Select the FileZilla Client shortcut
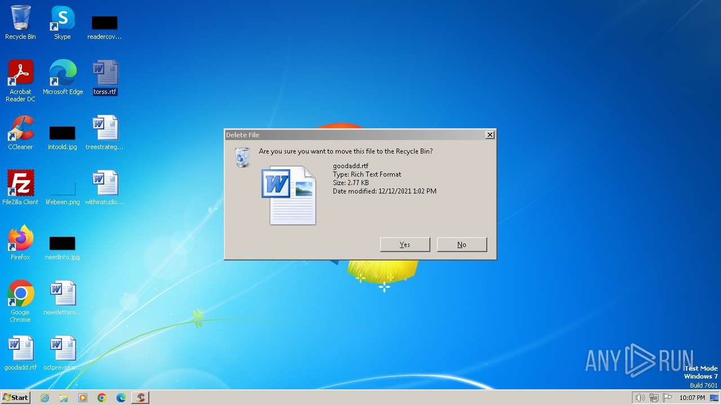Image resolution: width=721 pixels, height=405 pixels. pos(20,188)
